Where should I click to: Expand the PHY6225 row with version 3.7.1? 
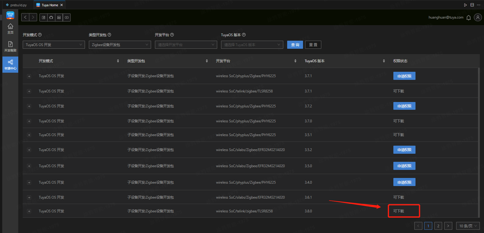point(29,76)
